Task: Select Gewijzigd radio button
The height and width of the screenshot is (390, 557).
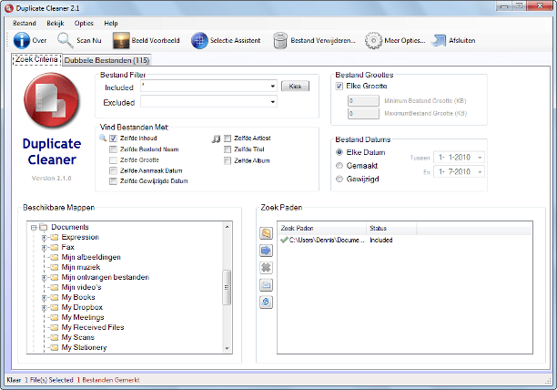Action: pos(339,179)
